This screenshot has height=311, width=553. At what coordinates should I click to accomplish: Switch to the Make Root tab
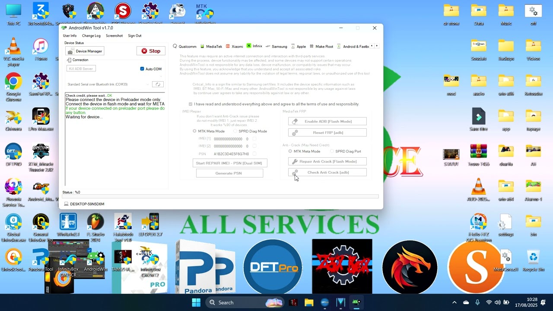321,46
